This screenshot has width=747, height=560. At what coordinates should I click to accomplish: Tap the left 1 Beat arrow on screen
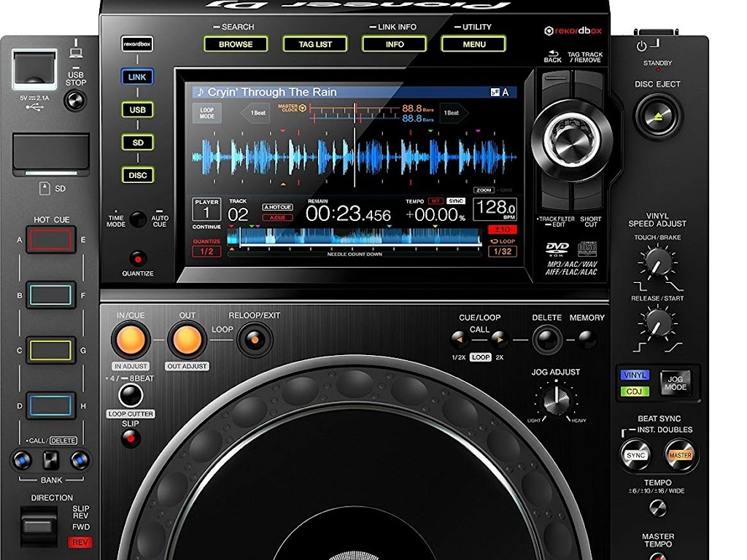click(256, 113)
